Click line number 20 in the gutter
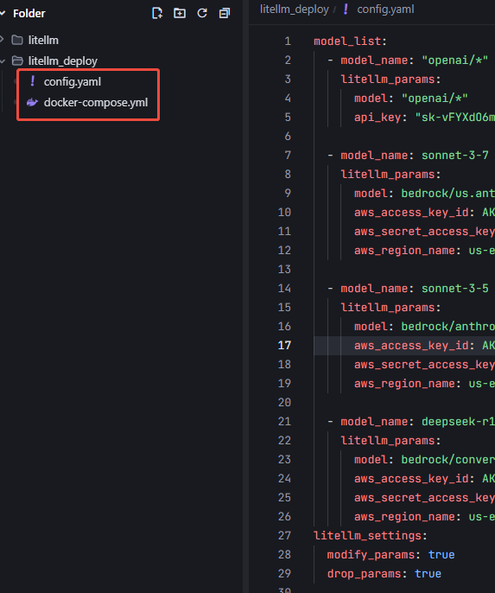Screen dimensions: 495x593 [284, 403]
